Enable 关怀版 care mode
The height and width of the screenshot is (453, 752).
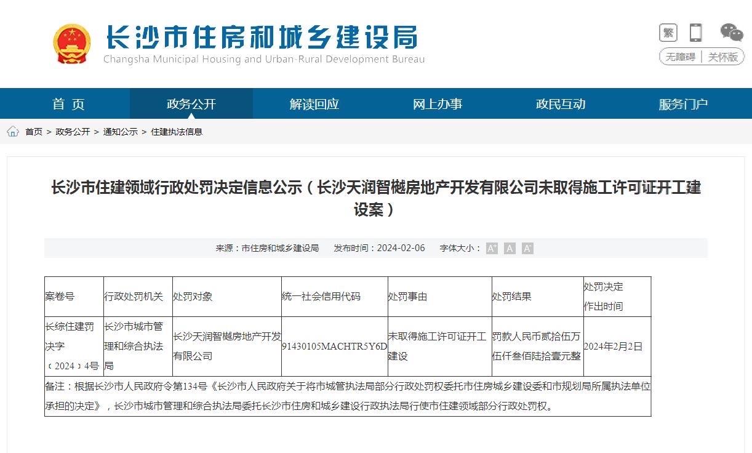coord(722,57)
